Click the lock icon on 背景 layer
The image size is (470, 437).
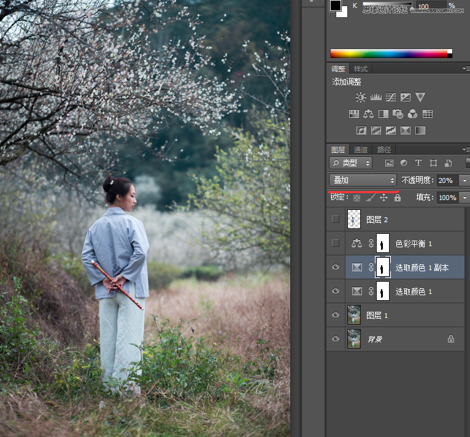pos(451,339)
